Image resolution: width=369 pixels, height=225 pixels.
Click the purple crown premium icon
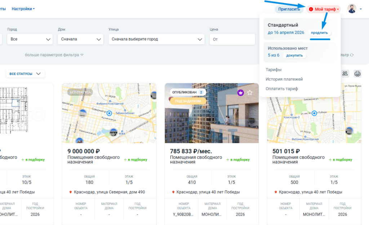(x=240, y=93)
